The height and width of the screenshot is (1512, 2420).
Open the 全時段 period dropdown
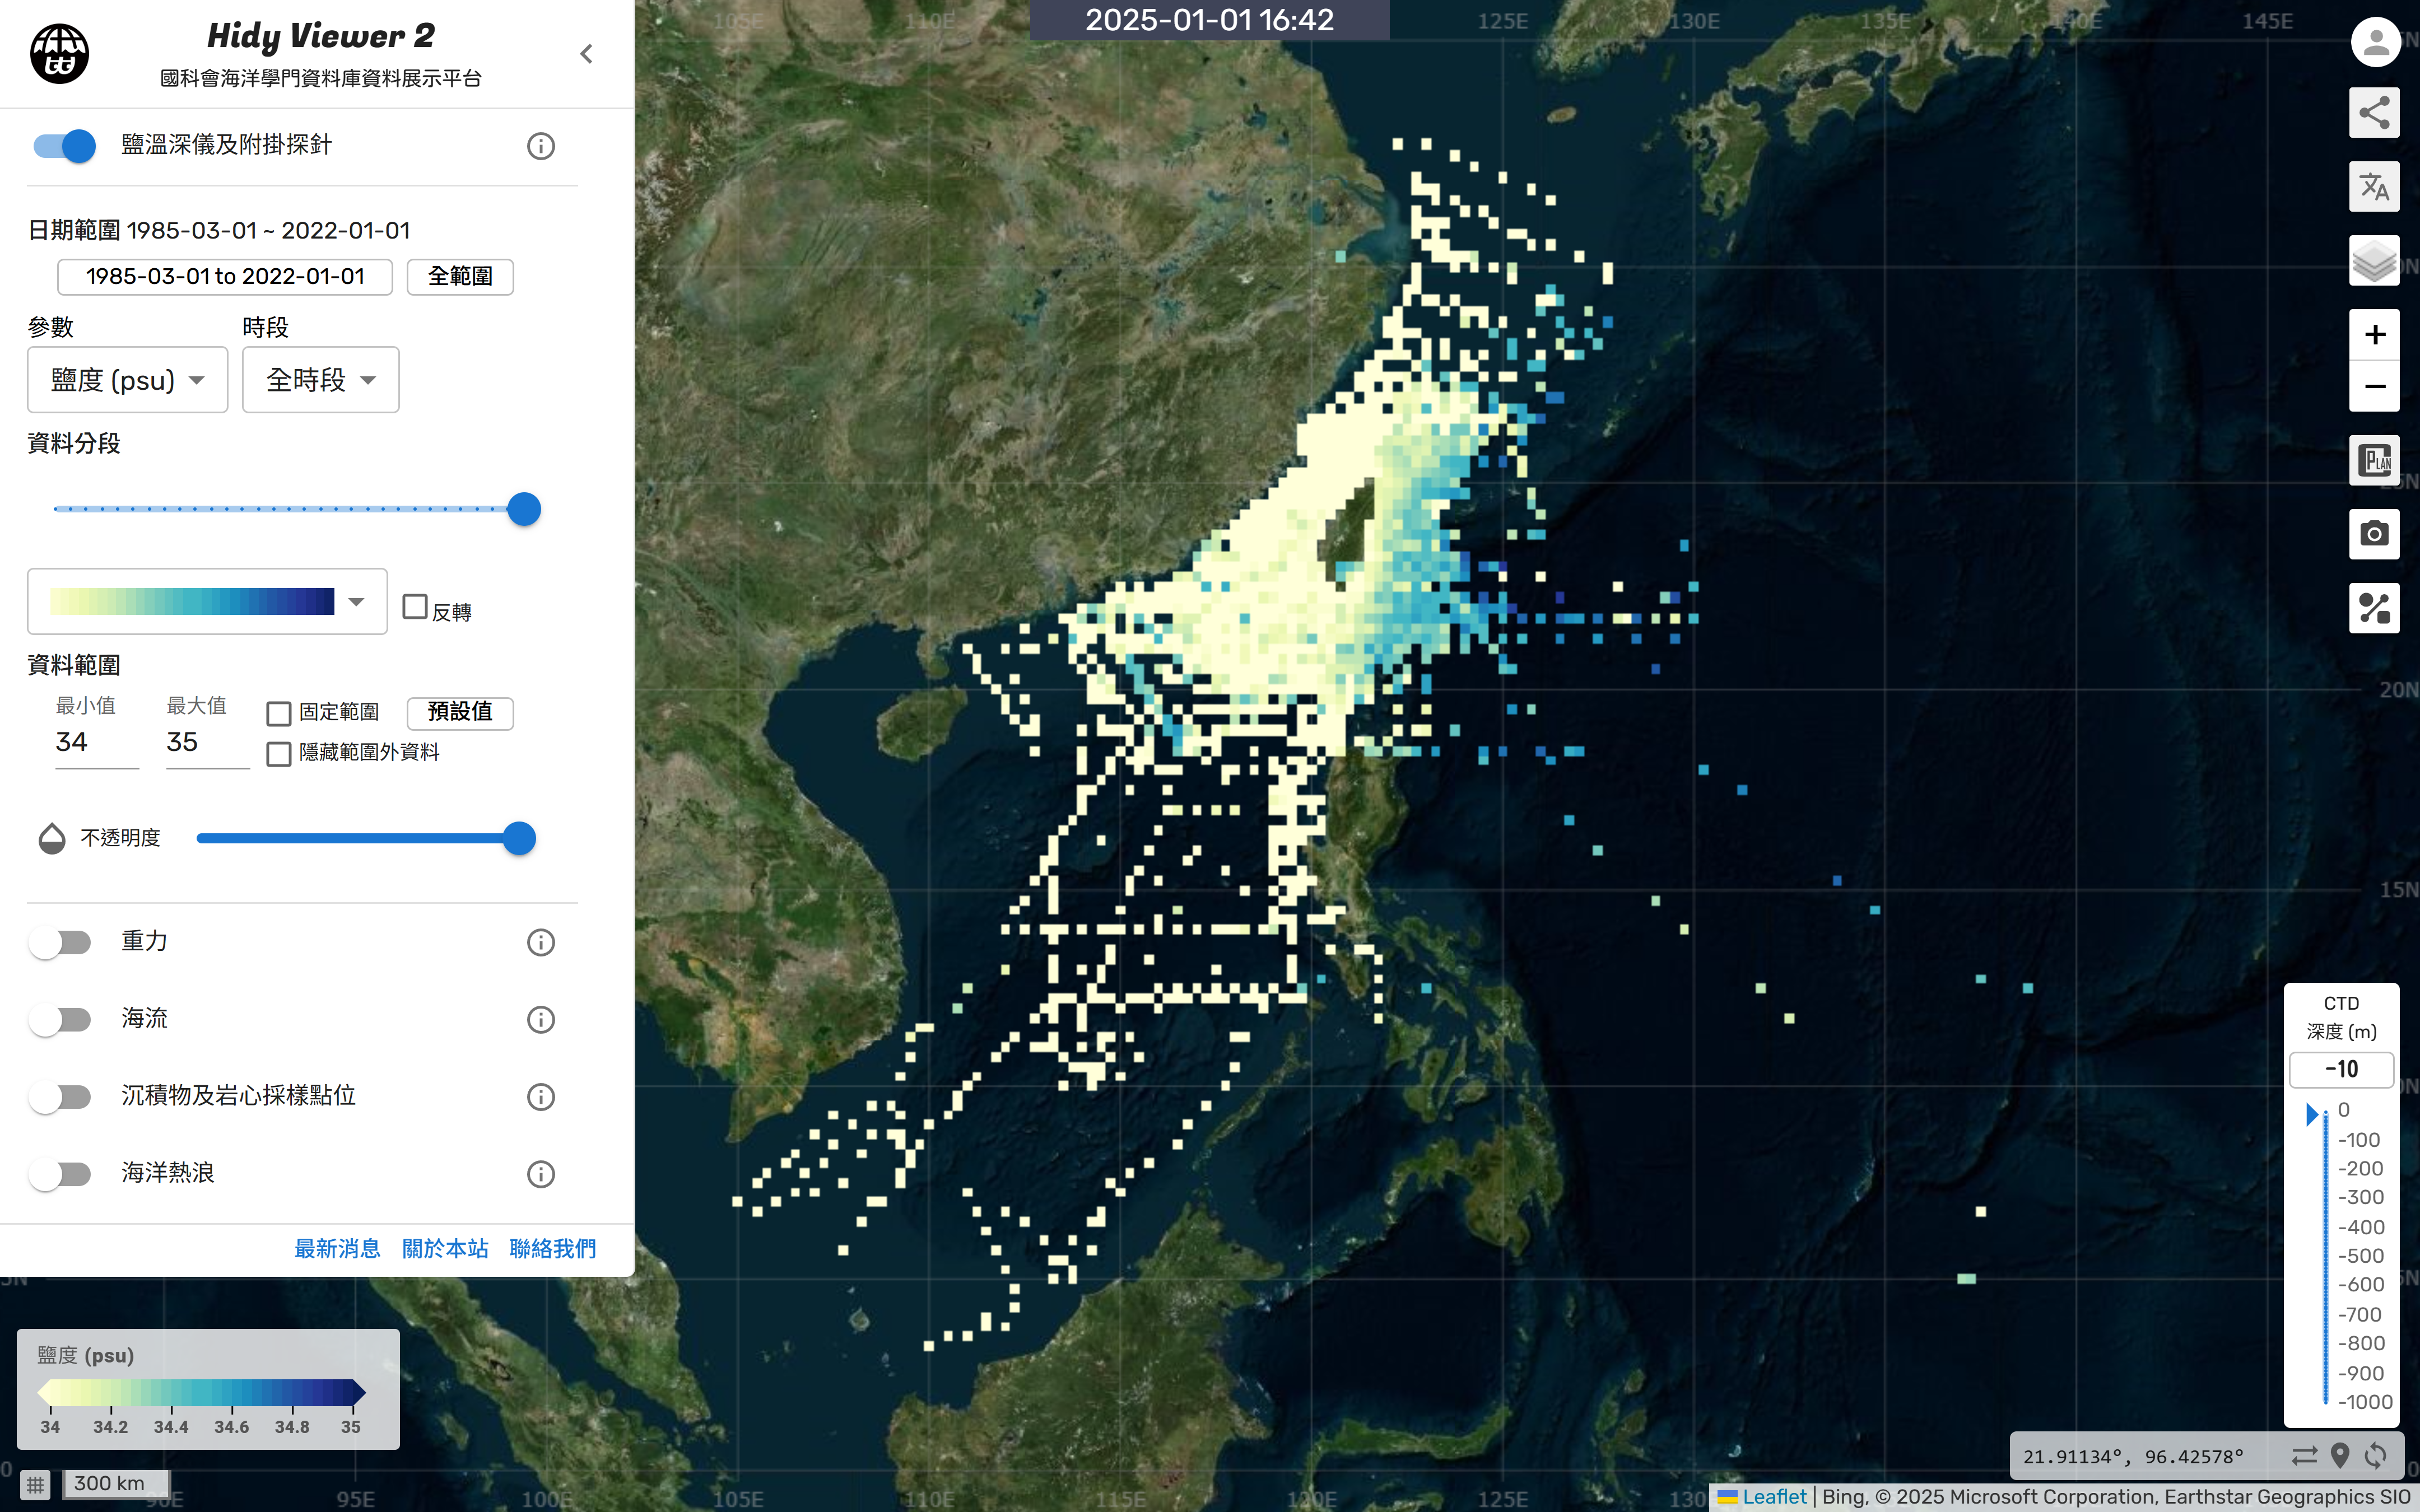321,380
